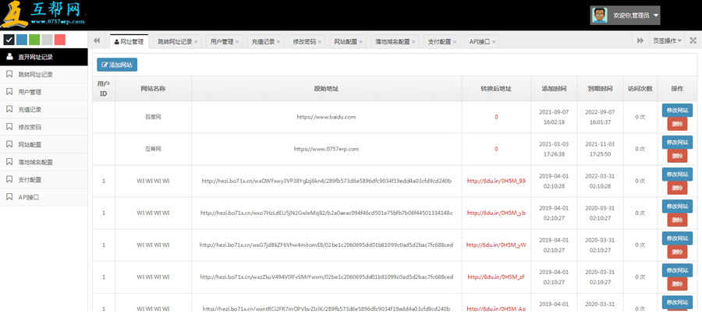The image size is (702, 324).
Task: Open the 页签操作 dropdown
Action: [667, 40]
